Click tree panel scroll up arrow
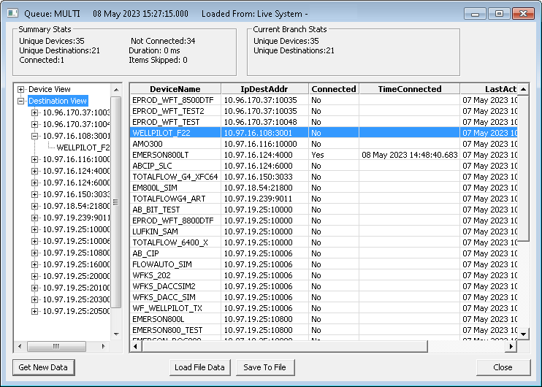The image size is (542, 387). point(116,90)
